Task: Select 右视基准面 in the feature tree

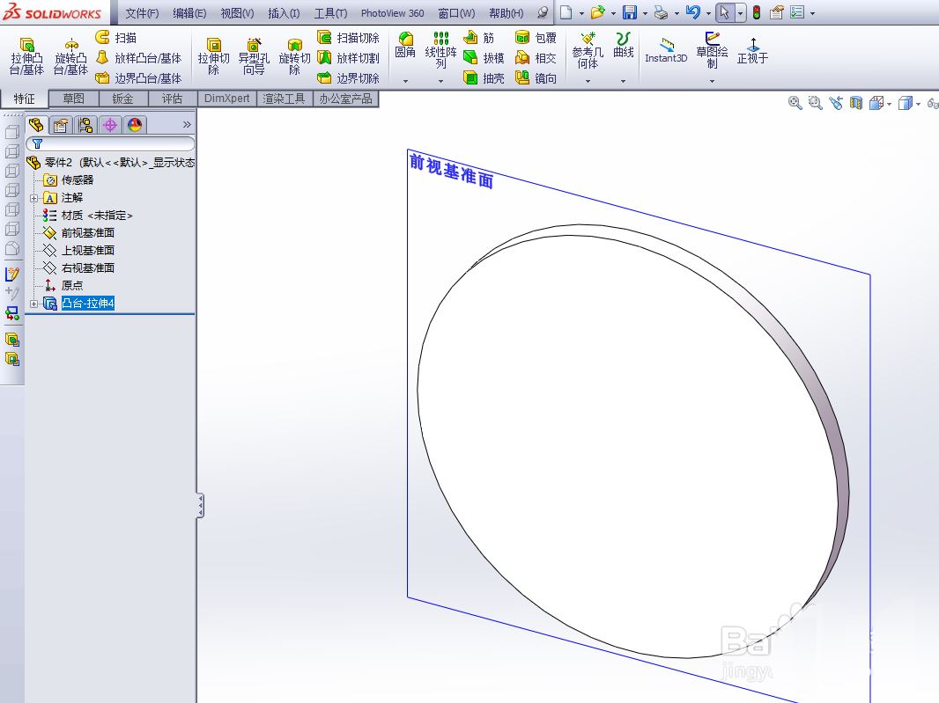Action: click(x=87, y=268)
